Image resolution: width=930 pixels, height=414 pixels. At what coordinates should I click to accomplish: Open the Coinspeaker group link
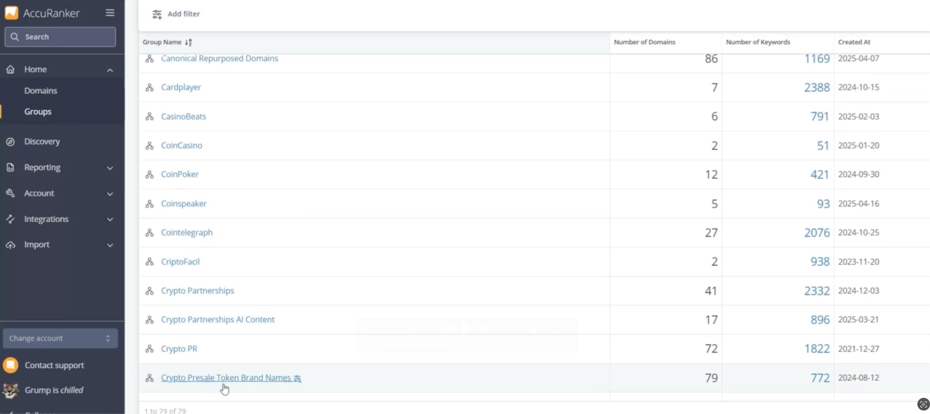click(x=183, y=204)
